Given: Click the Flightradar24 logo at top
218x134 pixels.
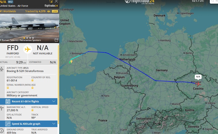Looking at the screenshot, I should click(136, 2).
